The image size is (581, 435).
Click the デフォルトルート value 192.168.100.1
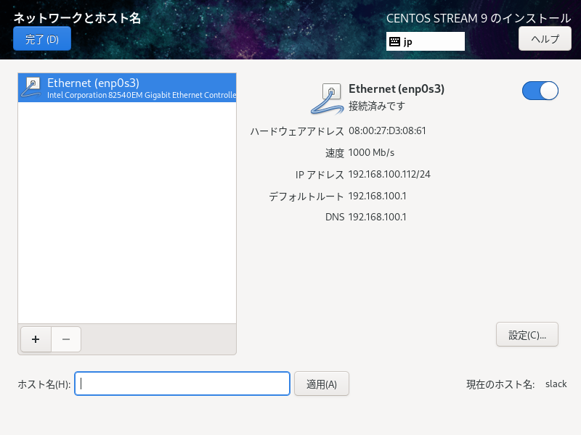coord(377,196)
